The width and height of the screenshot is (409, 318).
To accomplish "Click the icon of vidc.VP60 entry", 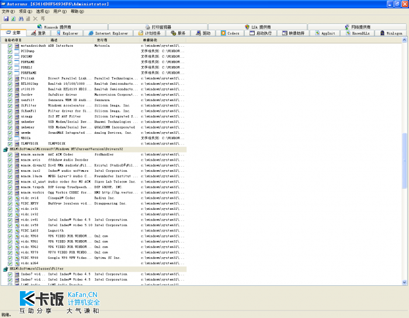I will click(17, 236).
